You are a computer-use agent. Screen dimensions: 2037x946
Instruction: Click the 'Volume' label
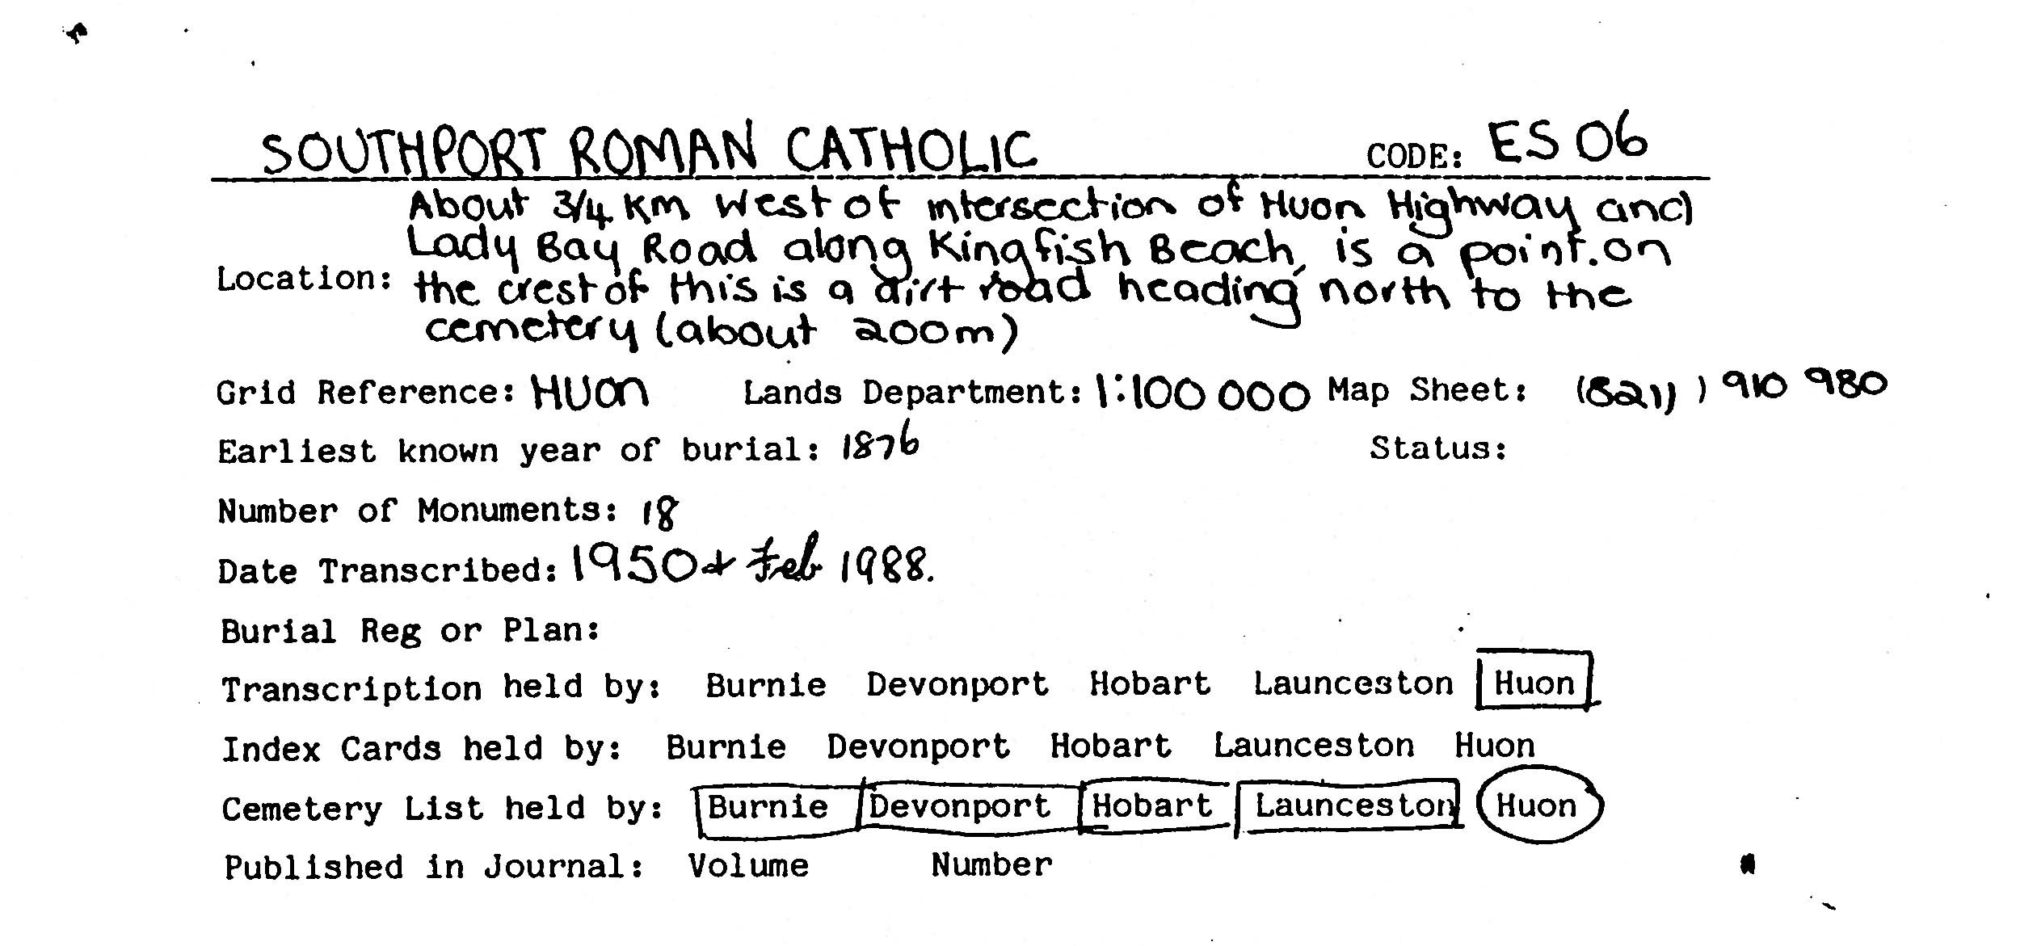(748, 866)
